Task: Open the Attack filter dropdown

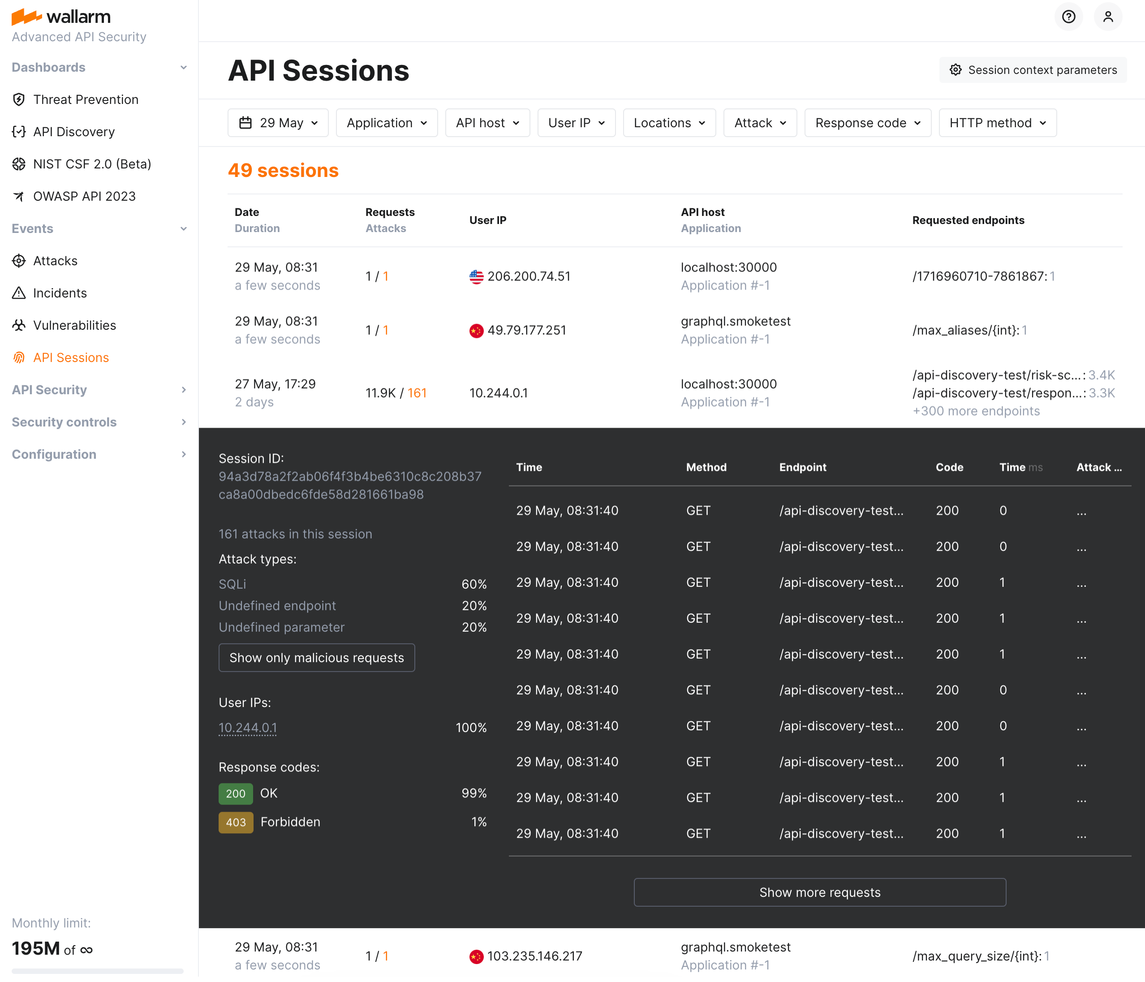Action: (x=760, y=122)
